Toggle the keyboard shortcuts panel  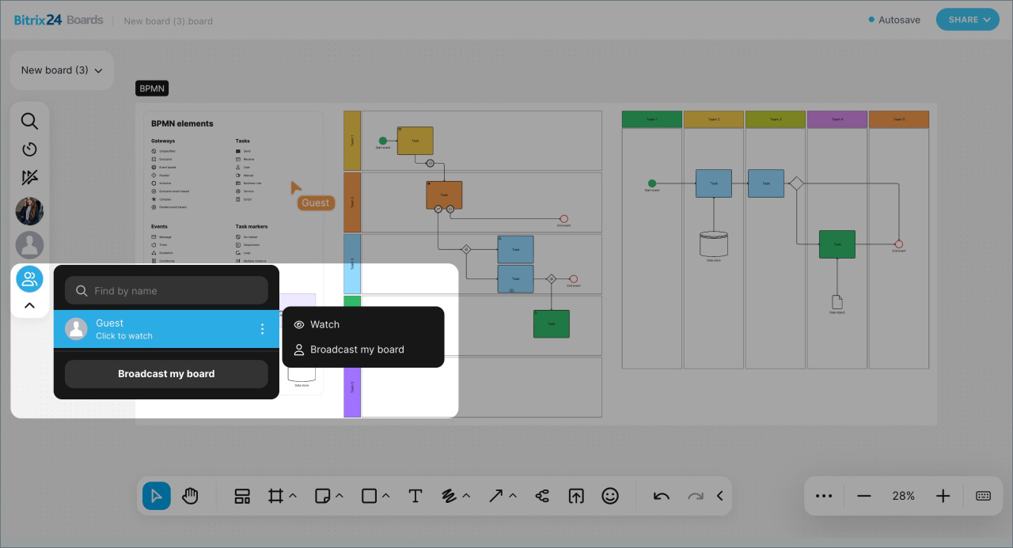click(x=983, y=496)
